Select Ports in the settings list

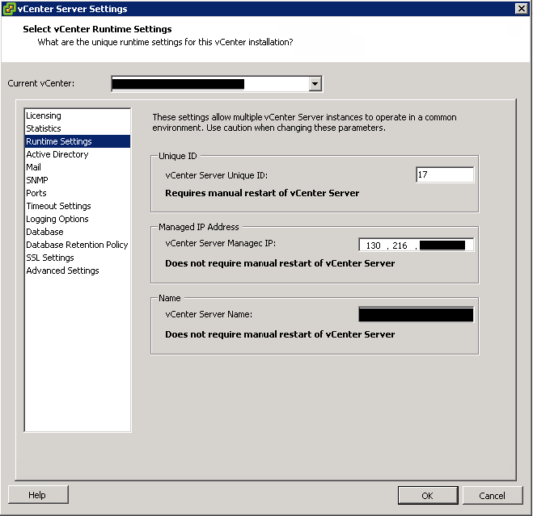pyautogui.click(x=36, y=193)
